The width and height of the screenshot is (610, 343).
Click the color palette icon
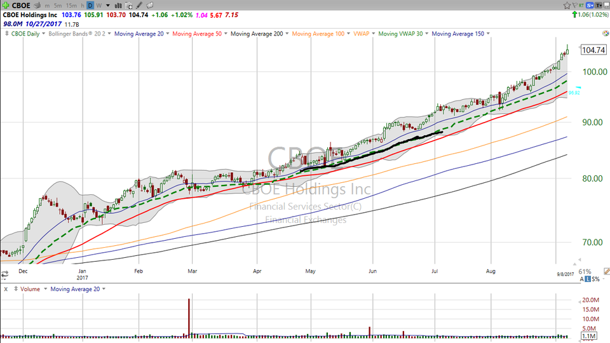[x=606, y=34]
